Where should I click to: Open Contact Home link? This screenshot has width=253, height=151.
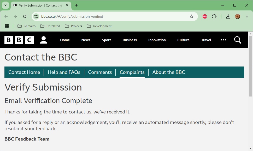24,72
